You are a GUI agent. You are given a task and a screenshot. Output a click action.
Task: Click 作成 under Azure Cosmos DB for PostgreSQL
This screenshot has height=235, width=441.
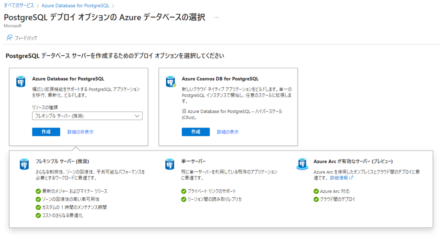coord(196,132)
